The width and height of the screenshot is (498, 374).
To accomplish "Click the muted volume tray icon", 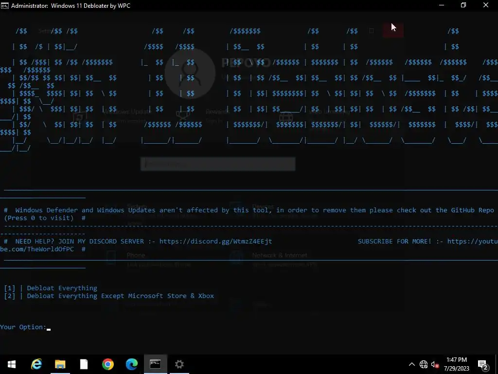I will pyautogui.click(x=435, y=364).
